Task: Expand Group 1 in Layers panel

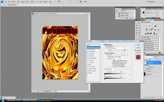Action: coord(144,71)
